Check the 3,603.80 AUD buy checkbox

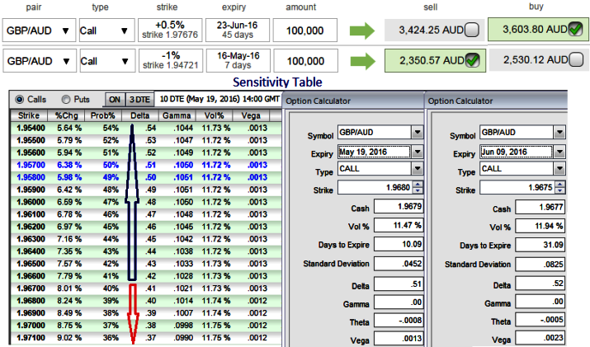pyautogui.click(x=575, y=30)
